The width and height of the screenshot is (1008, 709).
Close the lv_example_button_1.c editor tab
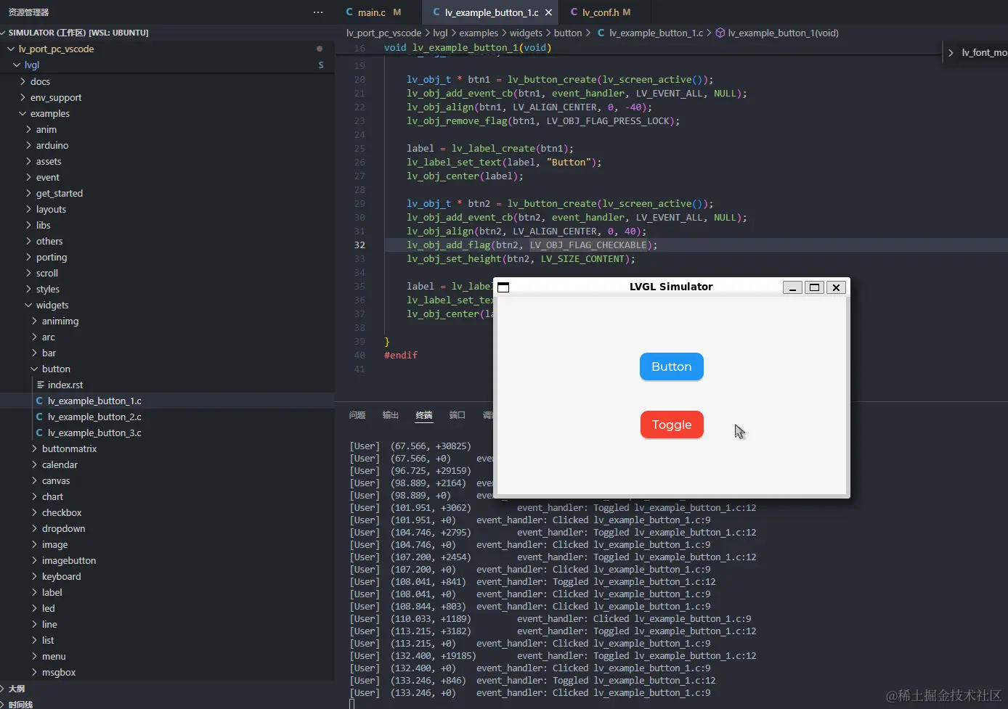[x=548, y=12]
